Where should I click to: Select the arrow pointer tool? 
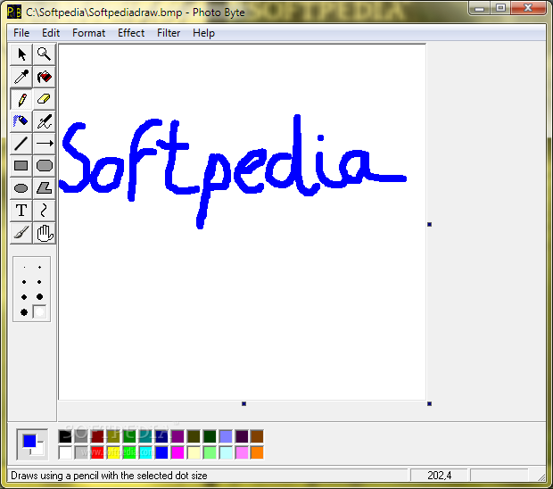tap(21, 54)
